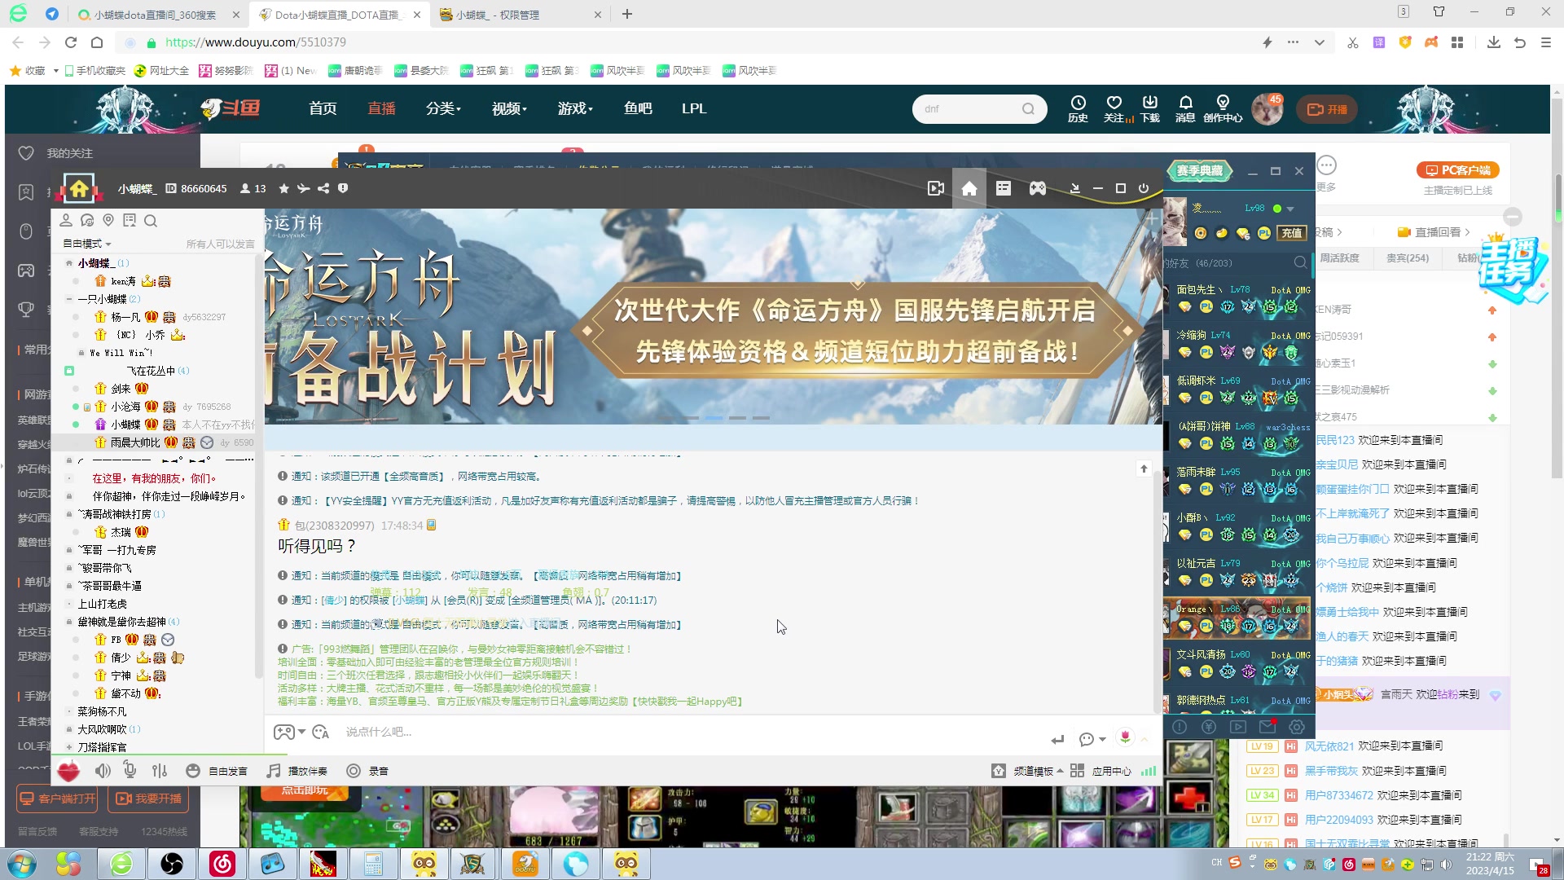Click the report shield icon in YY header

click(343, 188)
